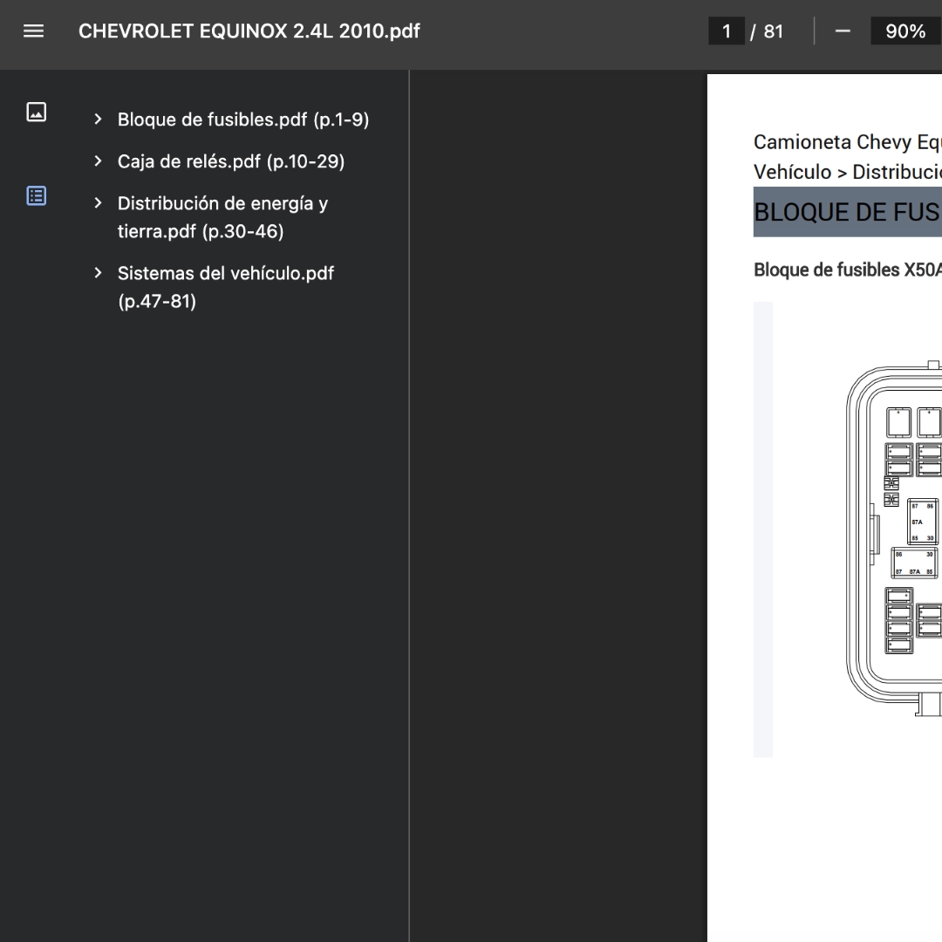Click the Camioneta Chevy breadcrumb text line
942x942 pixels.
click(845, 142)
